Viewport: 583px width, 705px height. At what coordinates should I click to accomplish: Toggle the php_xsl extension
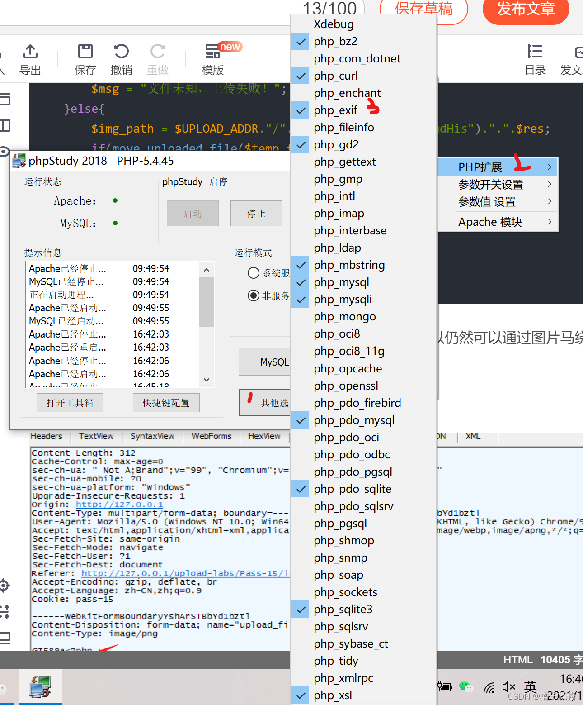[364, 695]
